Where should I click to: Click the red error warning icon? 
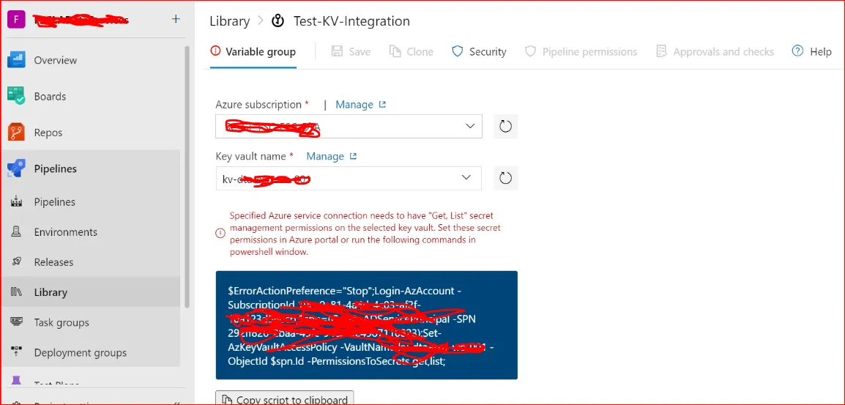[220, 233]
